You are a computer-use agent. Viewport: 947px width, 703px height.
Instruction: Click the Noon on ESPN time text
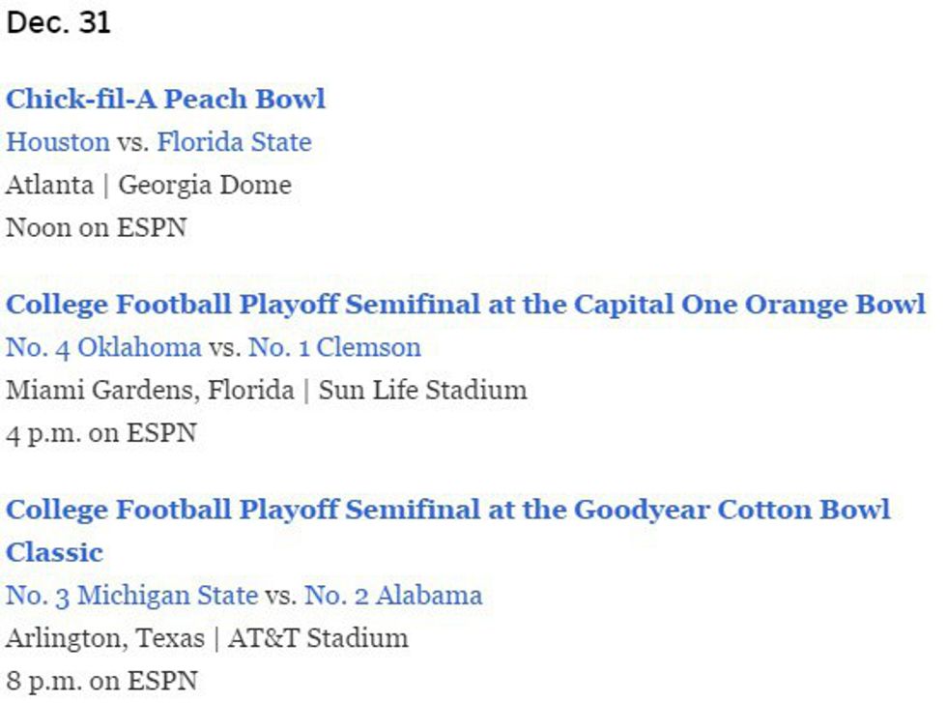coord(96,227)
